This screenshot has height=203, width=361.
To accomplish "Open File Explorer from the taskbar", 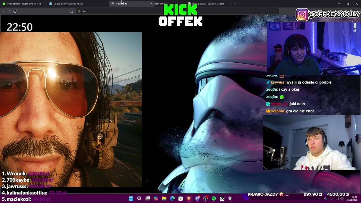I will (x=164, y=199).
